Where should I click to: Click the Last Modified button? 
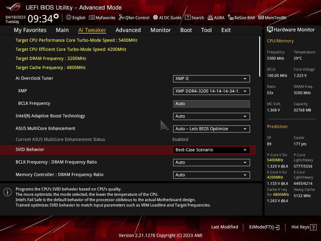[224, 227]
